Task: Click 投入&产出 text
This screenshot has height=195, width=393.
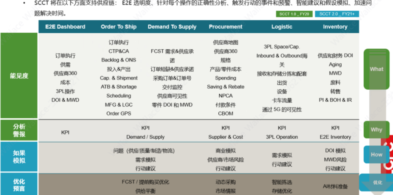Action: click(119, 69)
